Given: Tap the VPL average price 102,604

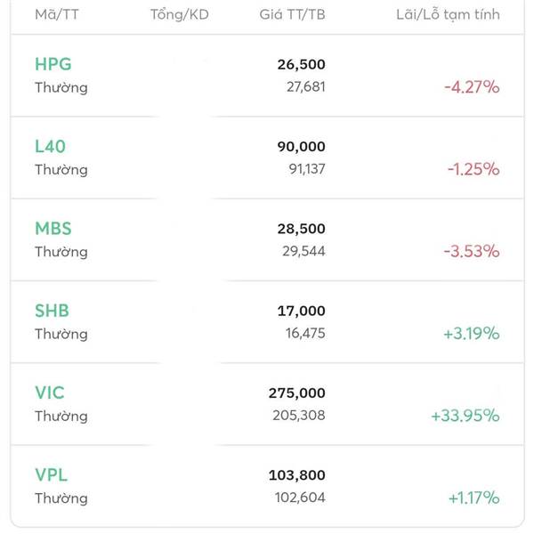Looking at the screenshot, I should coord(298,498).
